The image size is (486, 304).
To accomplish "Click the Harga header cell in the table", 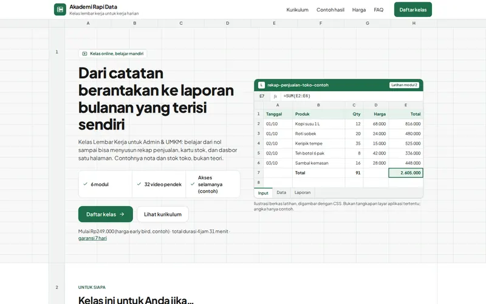I will coord(375,114).
